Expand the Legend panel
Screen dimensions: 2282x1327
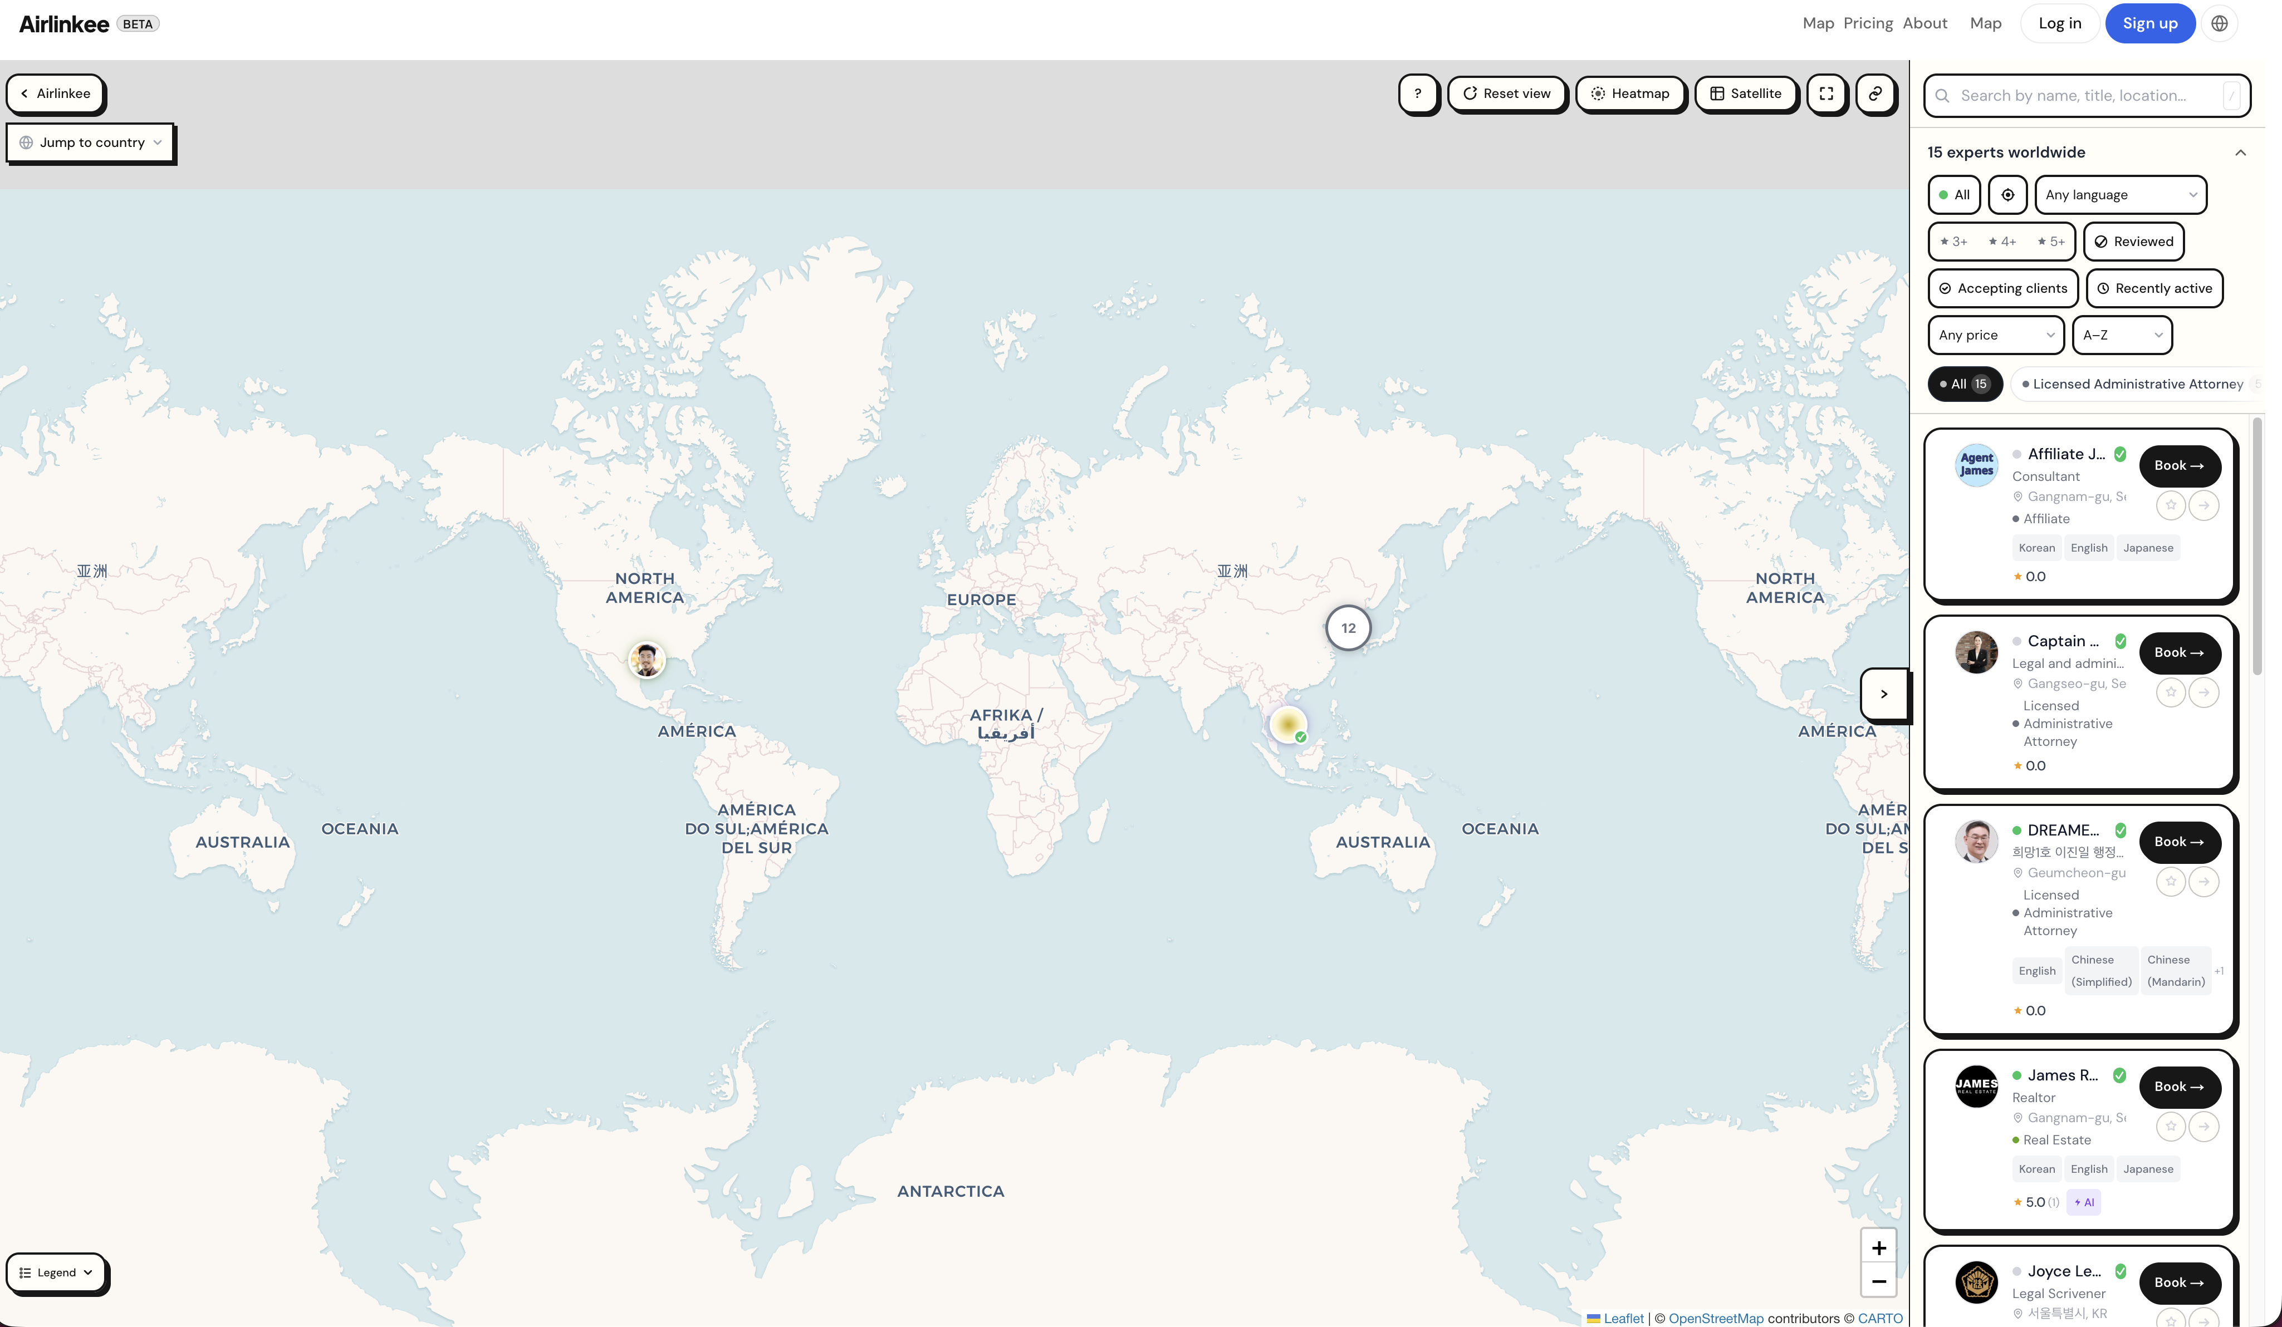point(56,1272)
